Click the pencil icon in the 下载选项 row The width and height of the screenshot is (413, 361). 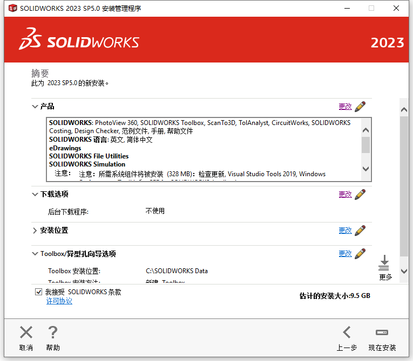[360, 195]
